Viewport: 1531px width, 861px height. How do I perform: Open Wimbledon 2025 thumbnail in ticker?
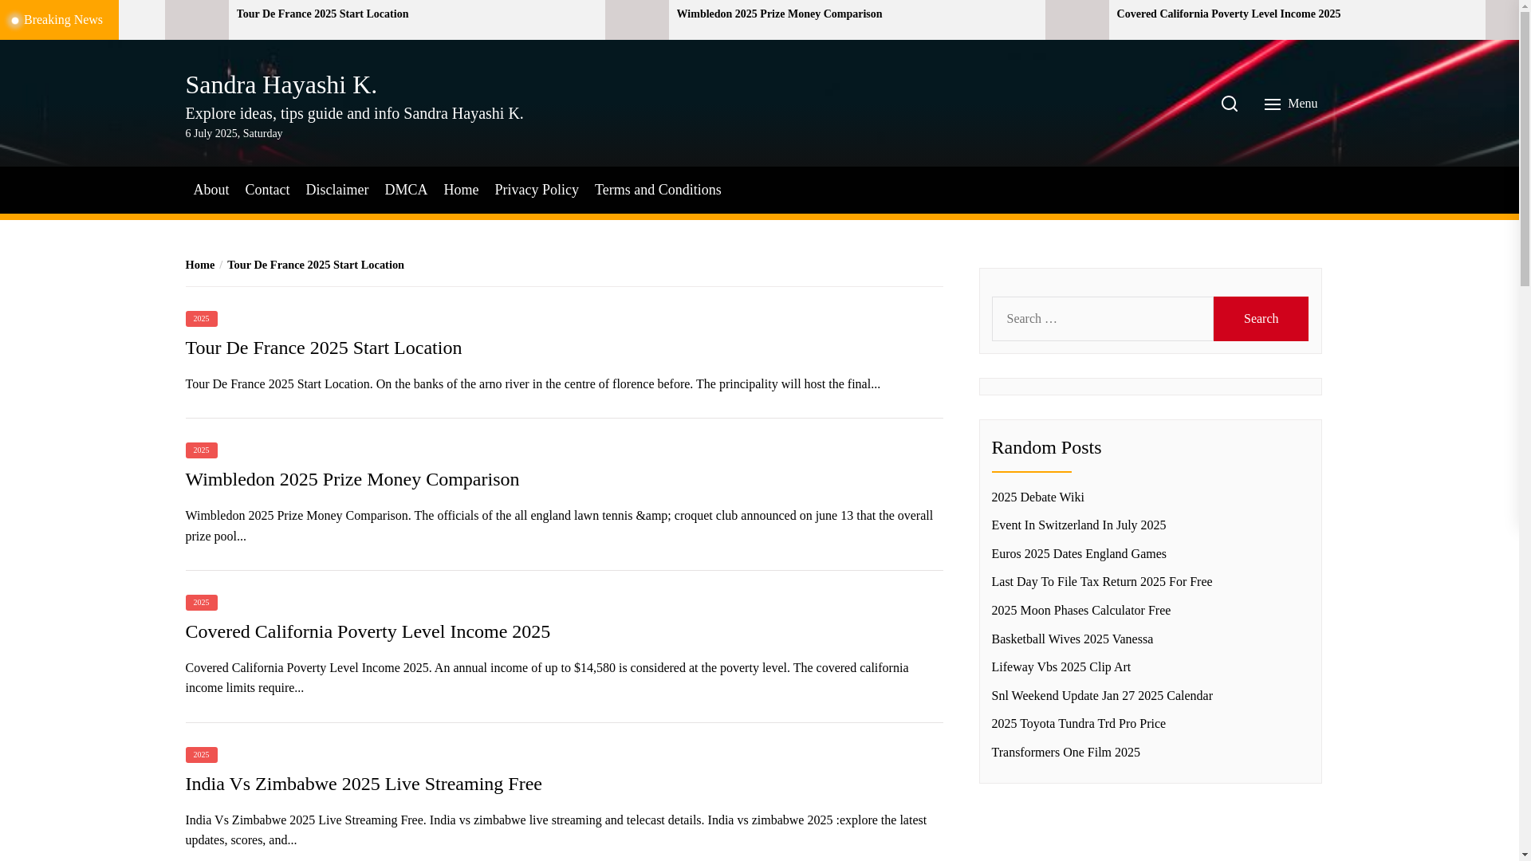tap(636, 20)
